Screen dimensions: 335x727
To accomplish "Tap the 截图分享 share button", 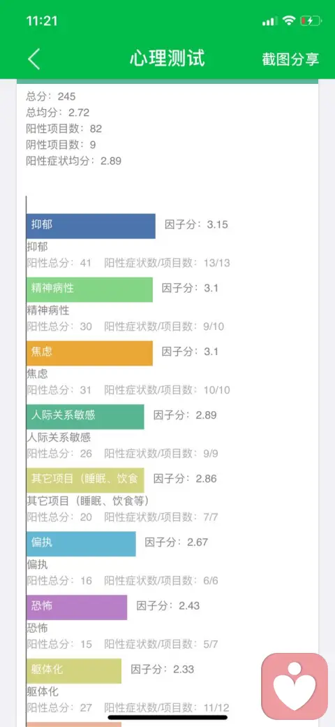I will [x=290, y=59].
